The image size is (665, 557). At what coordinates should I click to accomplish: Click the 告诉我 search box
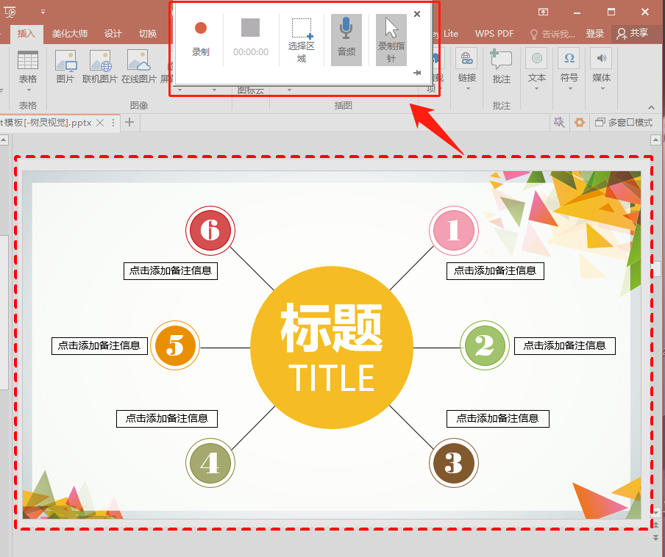click(x=553, y=34)
